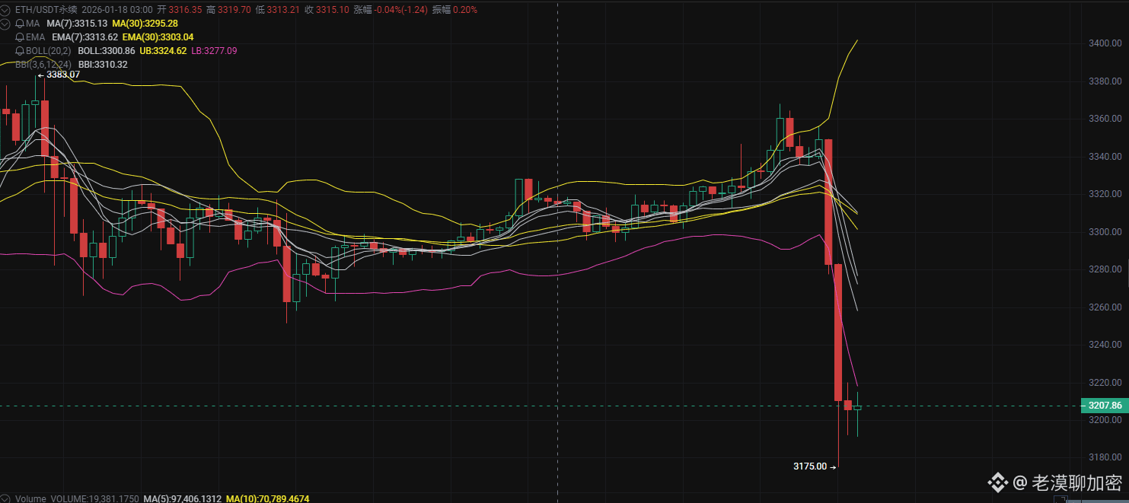Image resolution: width=1129 pixels, height=503 pixels.
Task: Click the low price 3313.21
Action: [284, 10]
